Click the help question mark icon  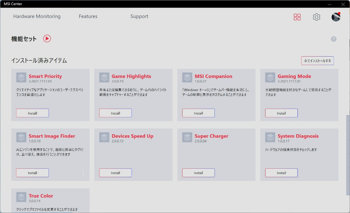click(x=334, y=39)
